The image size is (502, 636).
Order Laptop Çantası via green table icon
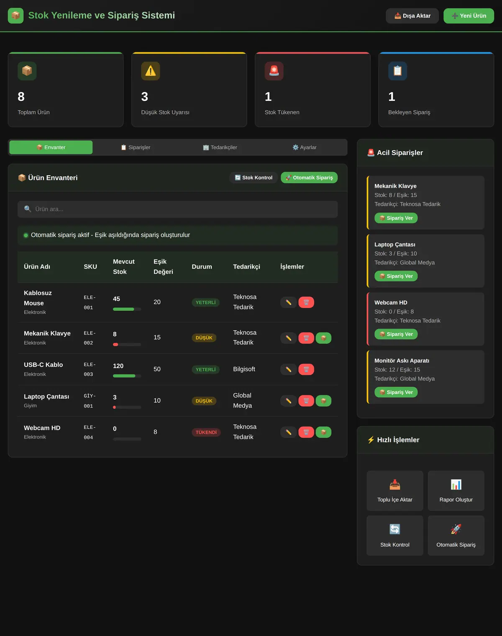323,401
